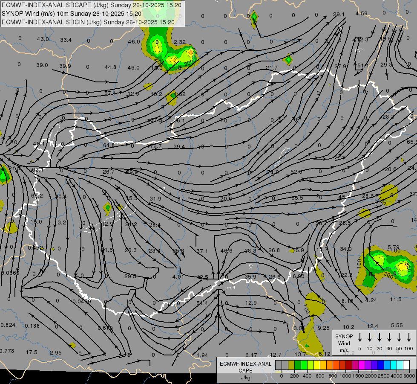Click the 100 m/s wind arrow in legend
Image resolution: width=417 pixels, height=384 pixels.
[x=409, y=337]
